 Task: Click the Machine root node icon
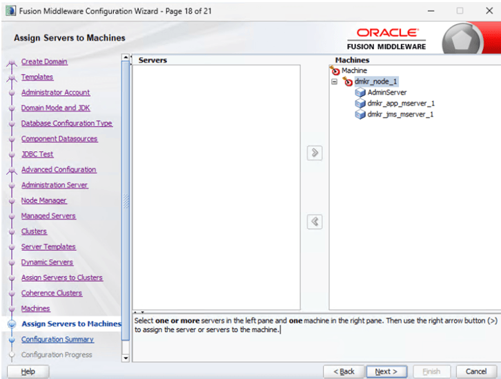click(x=335, y=70)
